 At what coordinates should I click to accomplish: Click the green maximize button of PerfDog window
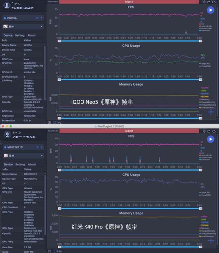11,126
